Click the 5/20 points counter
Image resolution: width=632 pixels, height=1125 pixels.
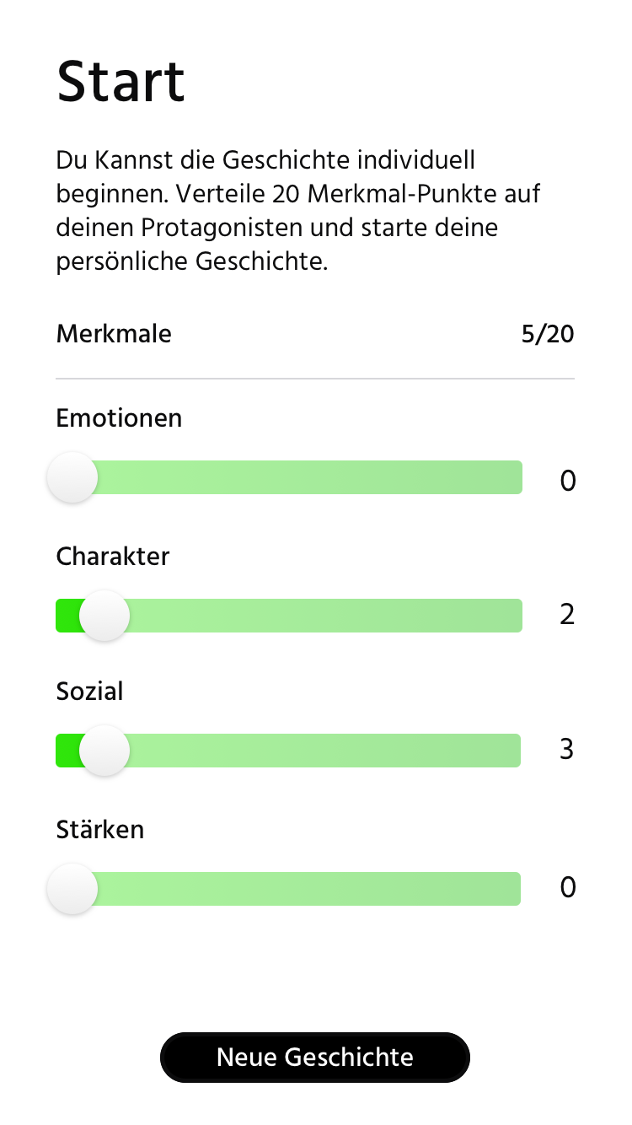tap(548, 335)
